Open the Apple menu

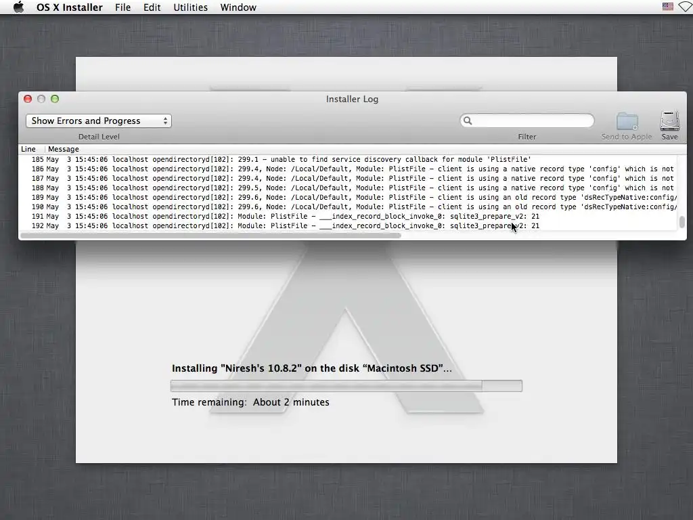pyautogui.click(x=18, y=7)
